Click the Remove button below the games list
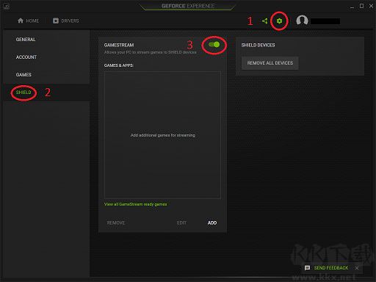This screenshot has height=282, width=376. point(116,223)
